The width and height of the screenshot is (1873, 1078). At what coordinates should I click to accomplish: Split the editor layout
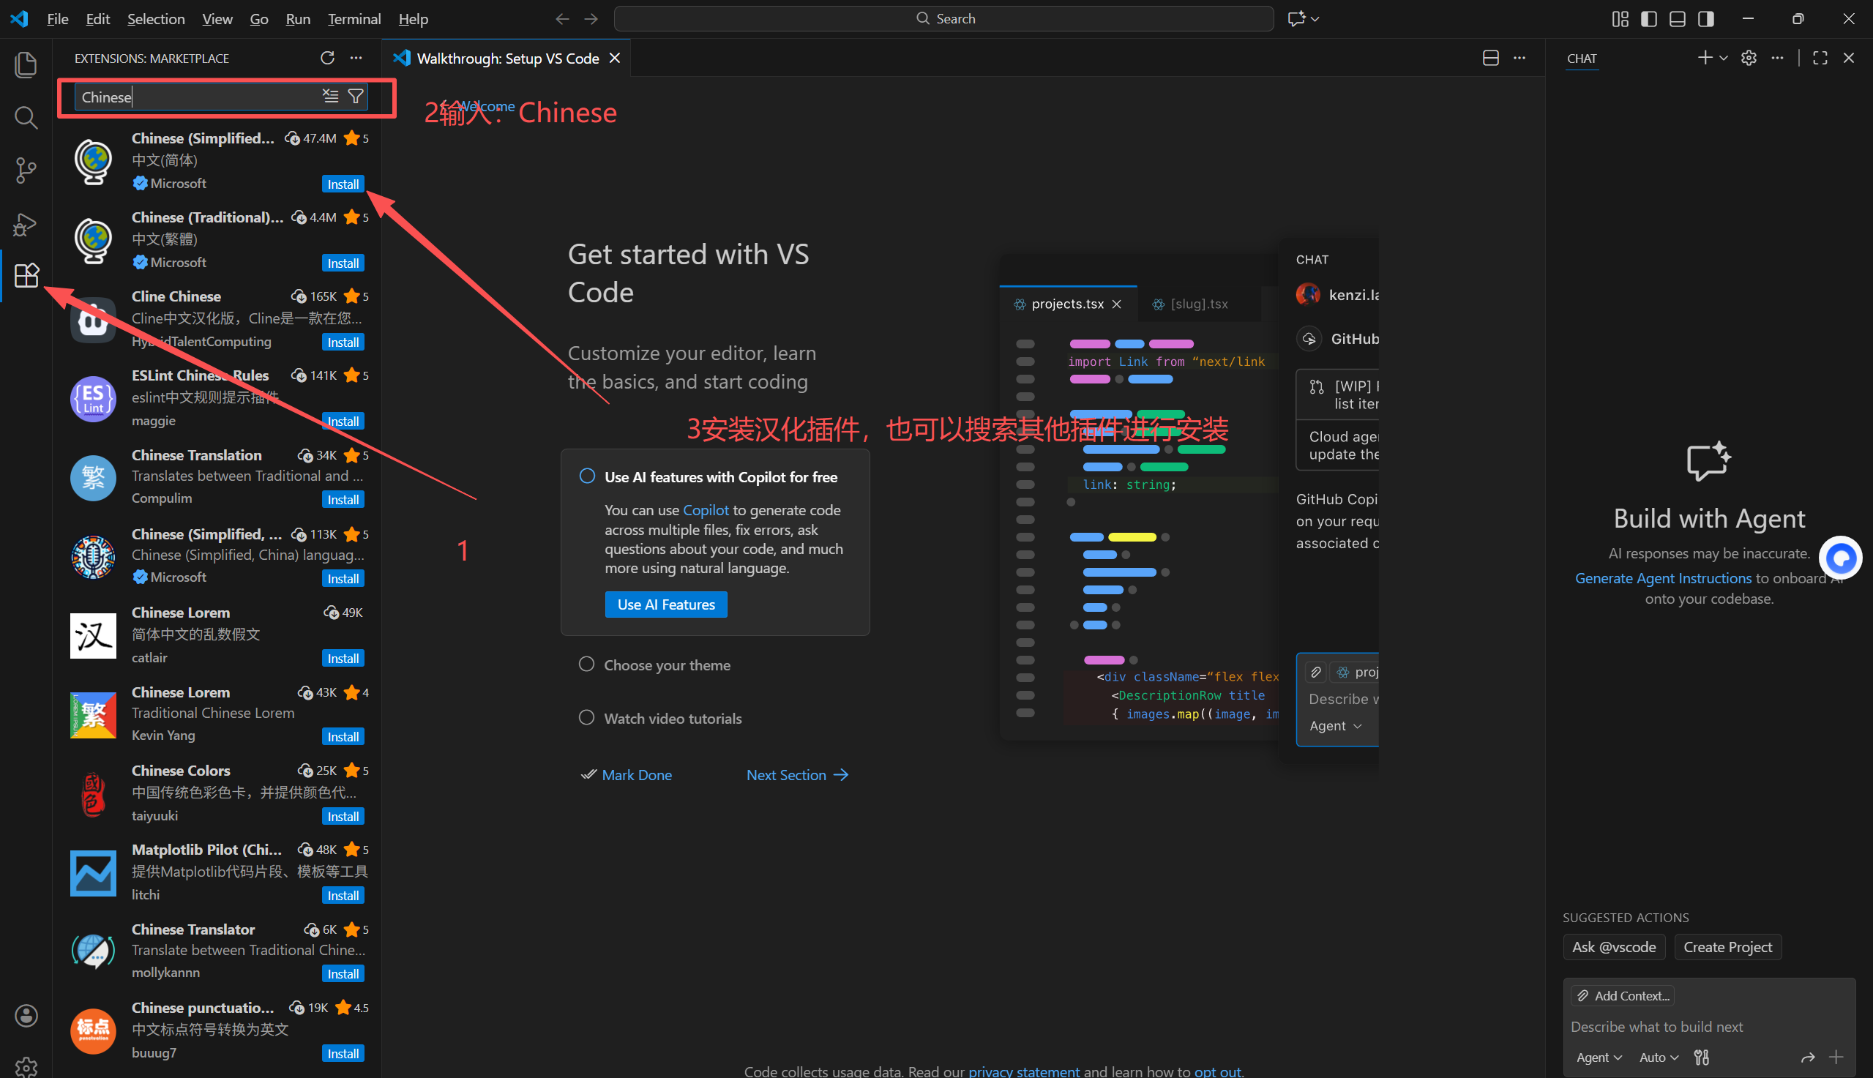click(1491, 58)
